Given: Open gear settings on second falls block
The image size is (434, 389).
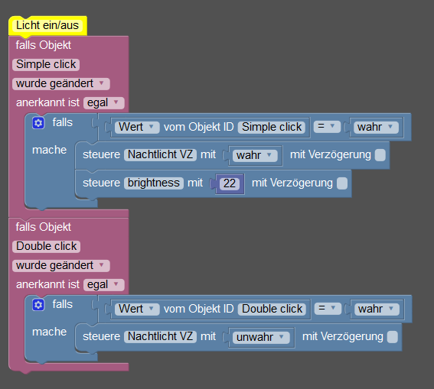Looking at the screenshot, I should point(38,305).
